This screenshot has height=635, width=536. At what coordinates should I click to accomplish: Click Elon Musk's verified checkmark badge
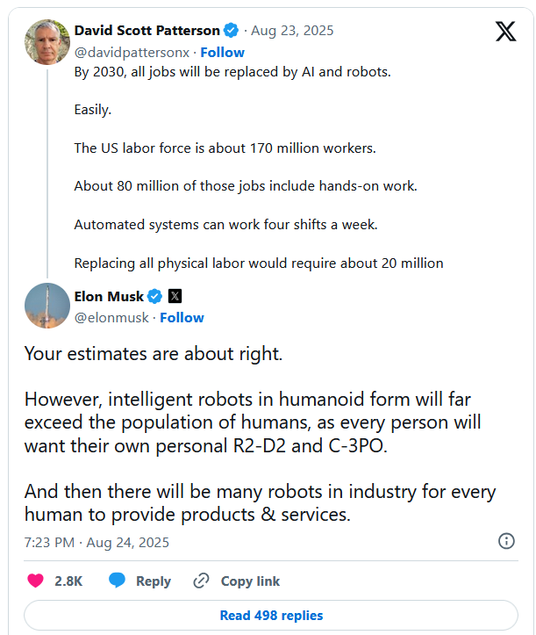[155, 296]
